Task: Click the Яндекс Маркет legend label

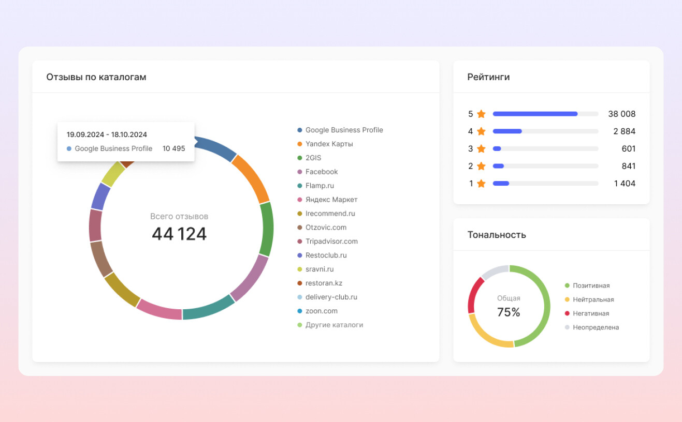Action: pos(331,200)
